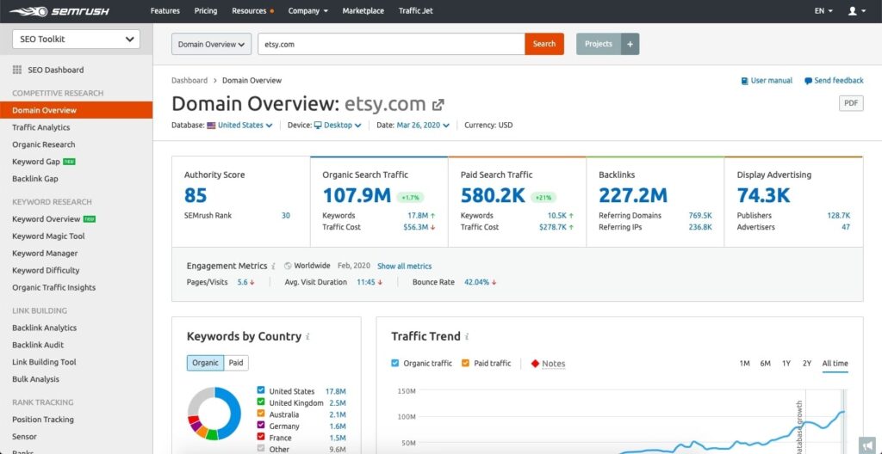Click the 580.2K paid traffic value
The height and width of the screenshot is (454, 882).
point(493,195)
